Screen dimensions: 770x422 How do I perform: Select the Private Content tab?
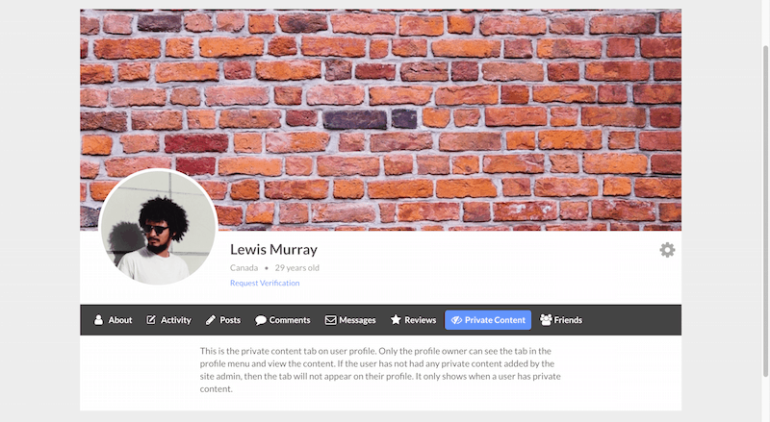488,320
